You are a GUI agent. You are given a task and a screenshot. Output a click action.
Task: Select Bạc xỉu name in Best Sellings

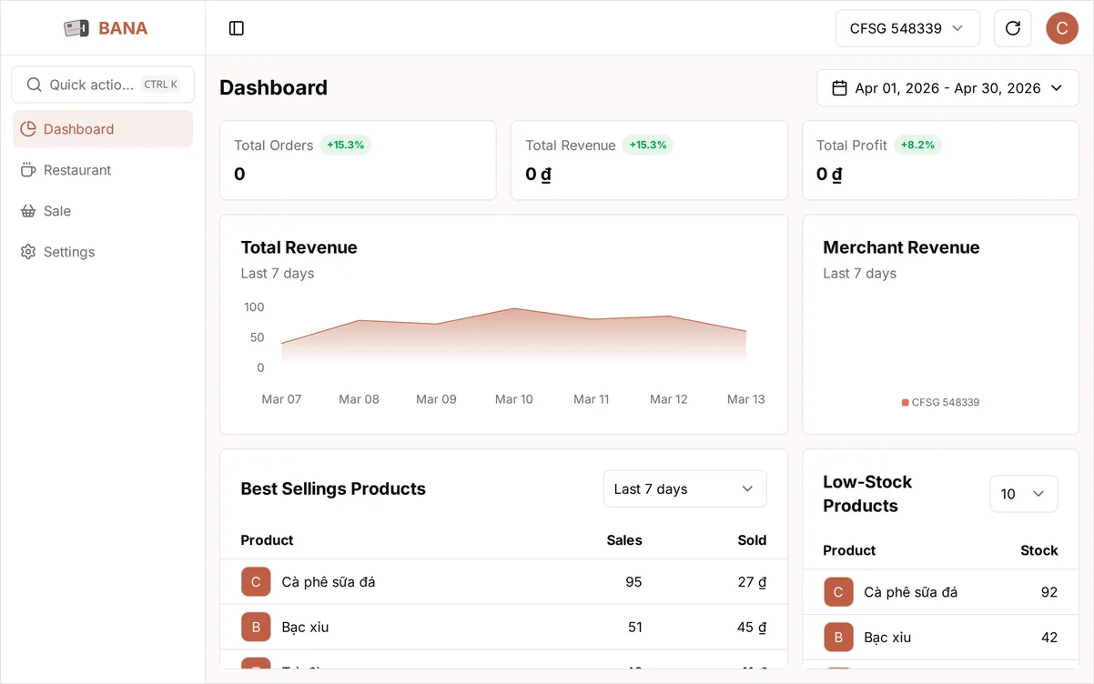(305, 628)
